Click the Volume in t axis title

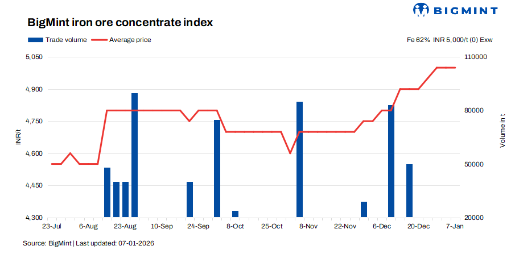pyautogui.click(x=502, y=131)
